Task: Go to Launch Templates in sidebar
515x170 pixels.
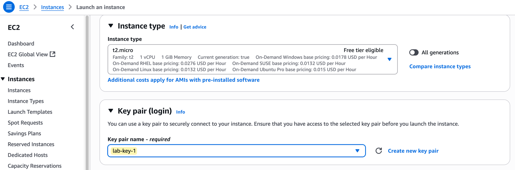Action: [x=30, y=112]
